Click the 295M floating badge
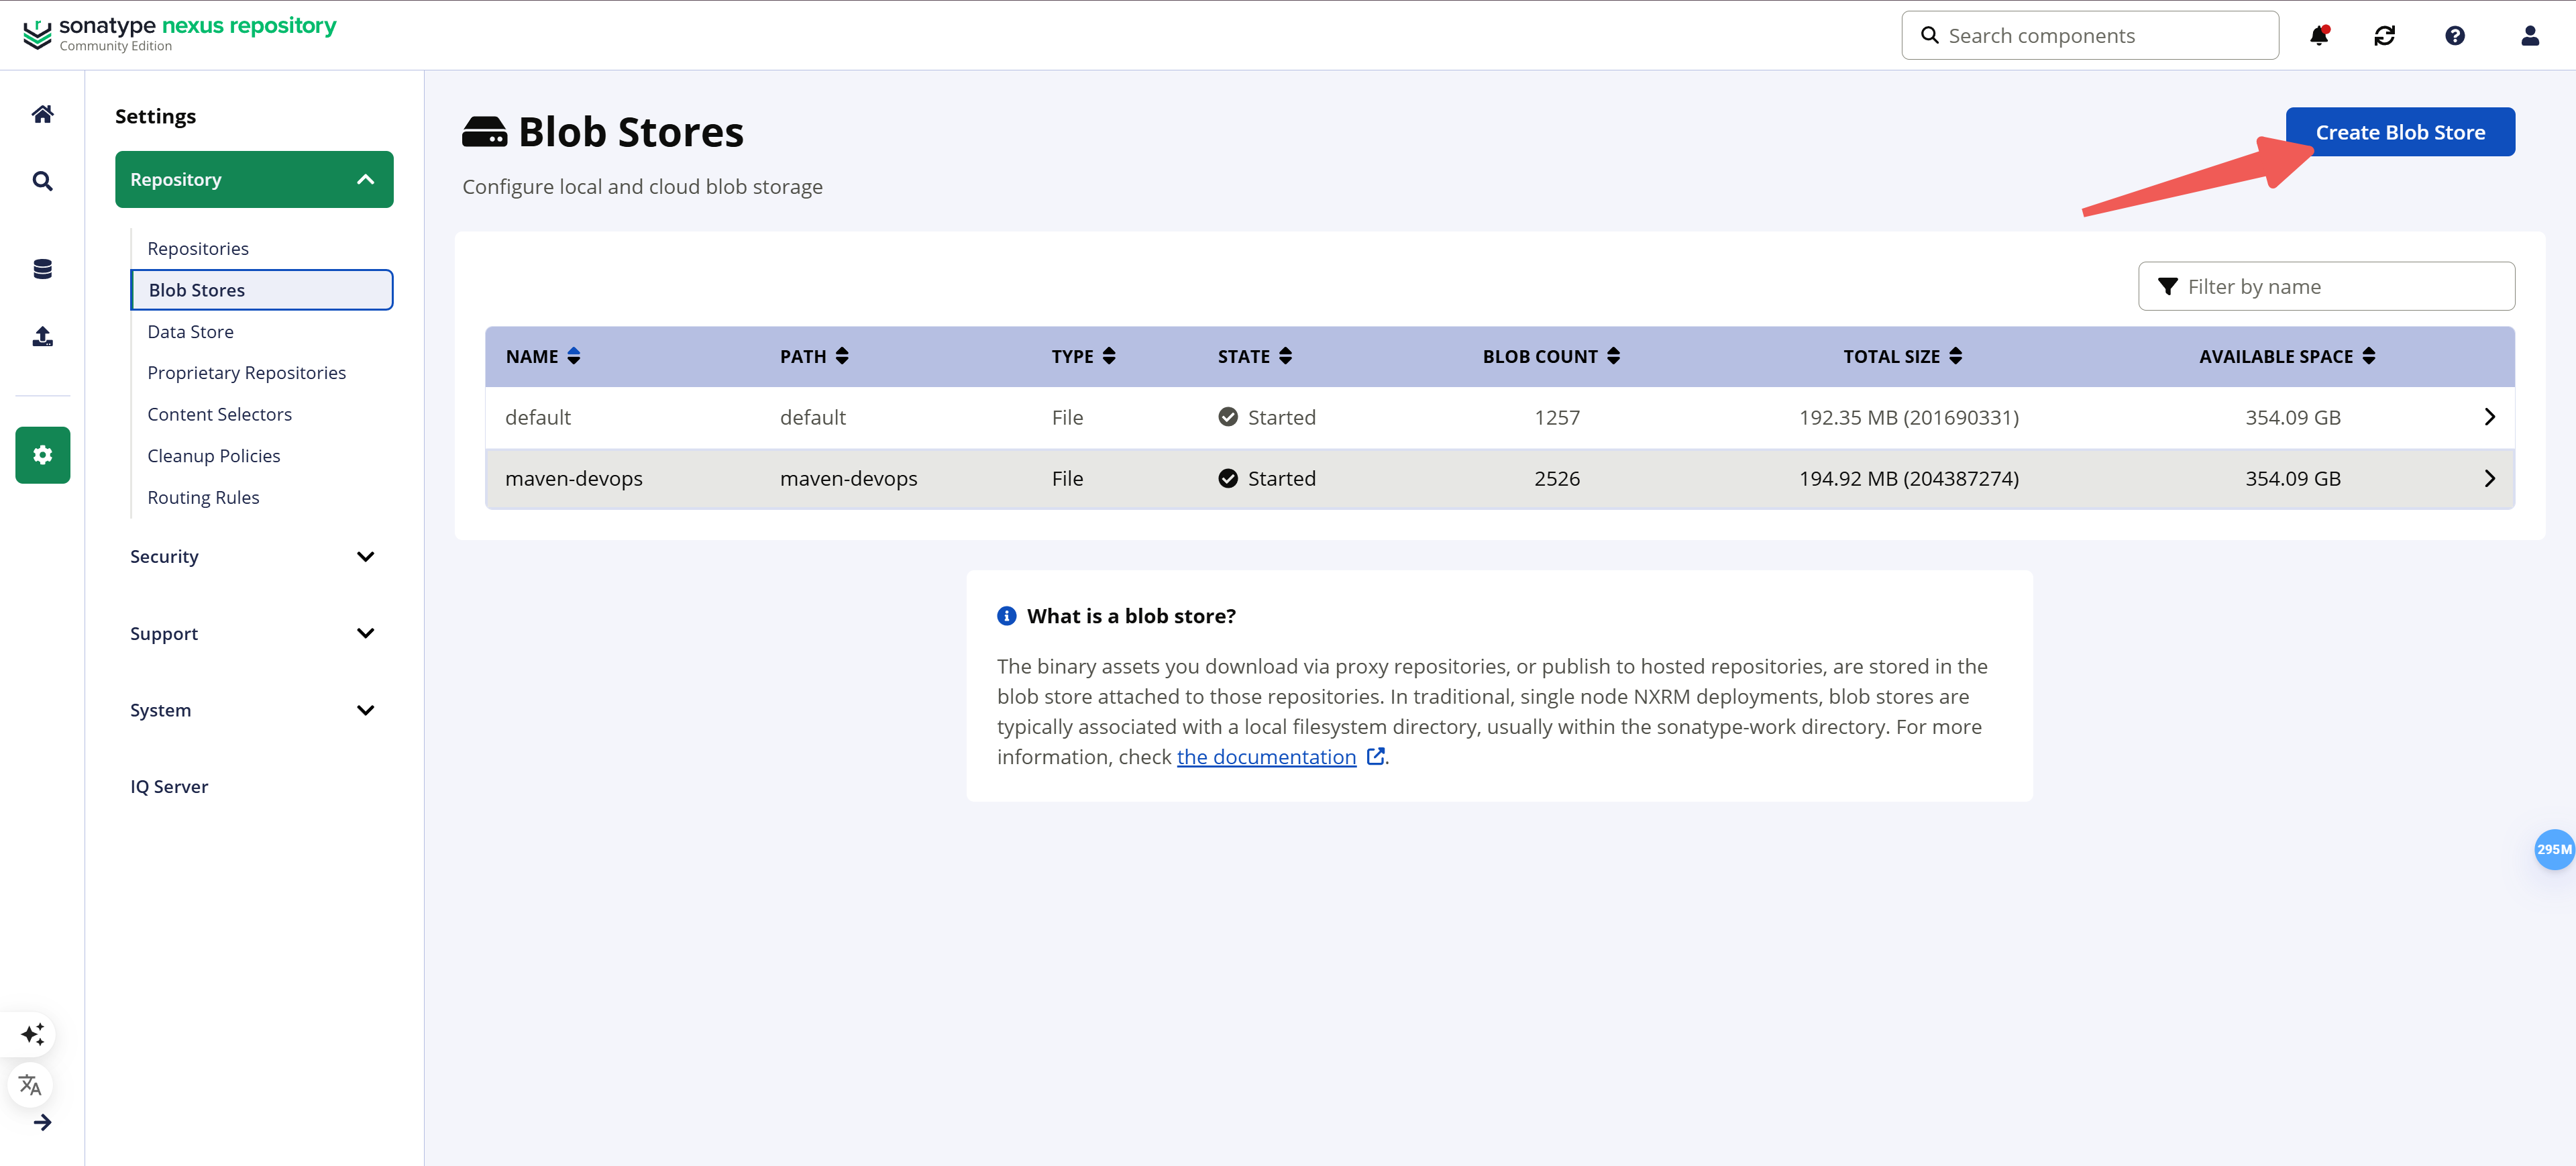 point(2554,849)
